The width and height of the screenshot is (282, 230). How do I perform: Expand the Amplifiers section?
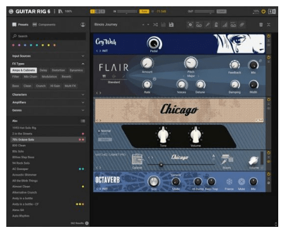click(48, 102)
